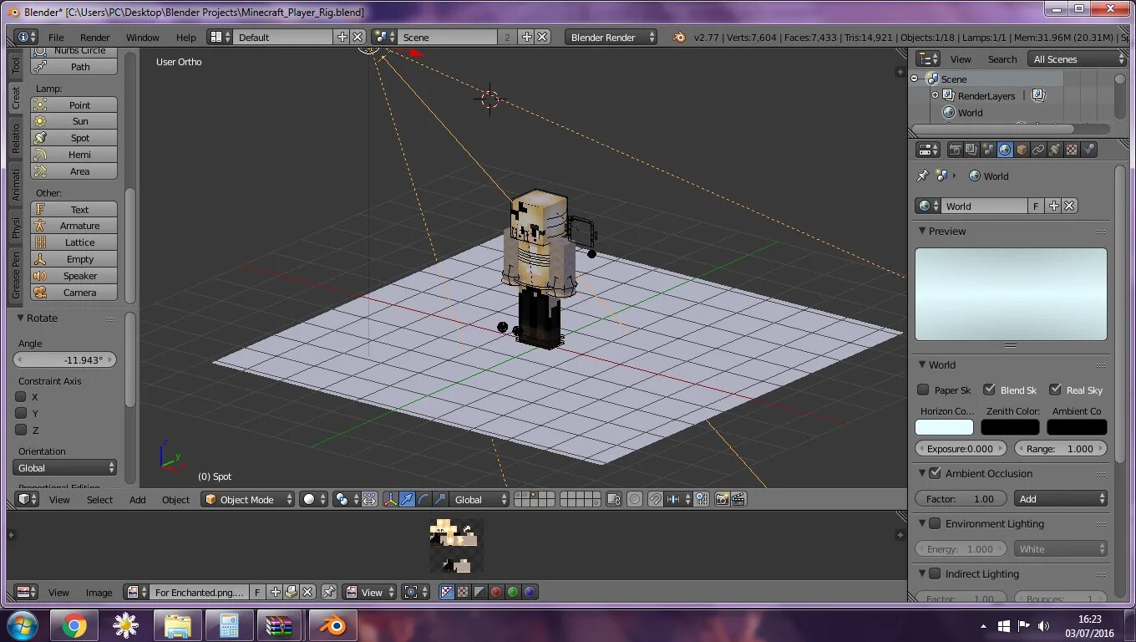Click the Ambient Color swatch
This screenshot has width=1136, height=642.
click(x=1077, y=427)
